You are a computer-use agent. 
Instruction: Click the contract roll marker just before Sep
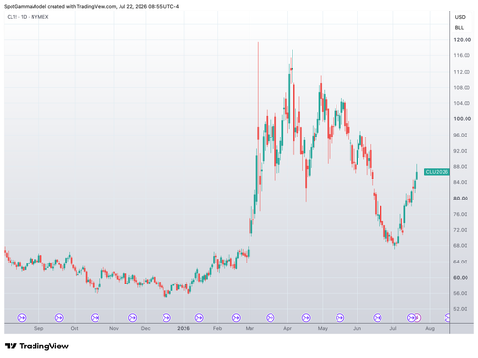click(22, 317)
